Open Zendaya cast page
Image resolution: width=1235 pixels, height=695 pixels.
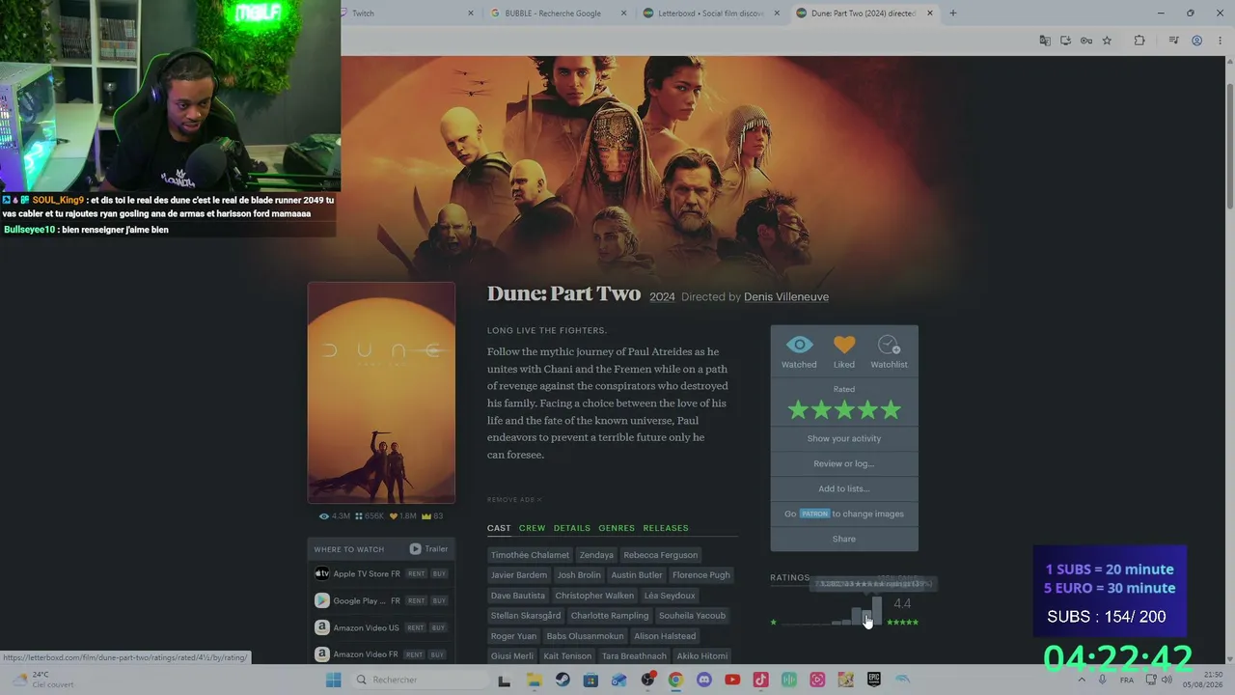[x=596, y=555]
